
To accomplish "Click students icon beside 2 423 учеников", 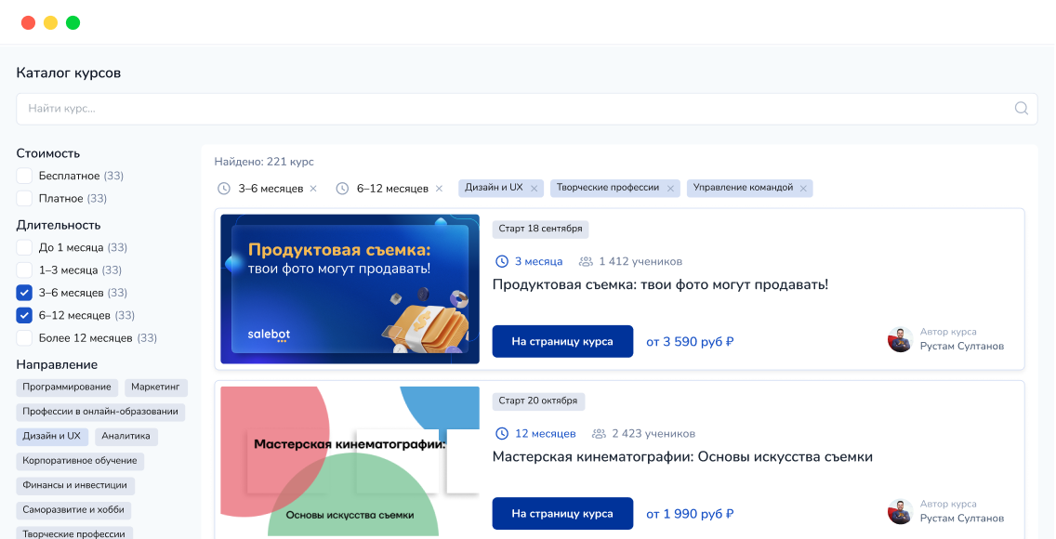I will (599, 433).
